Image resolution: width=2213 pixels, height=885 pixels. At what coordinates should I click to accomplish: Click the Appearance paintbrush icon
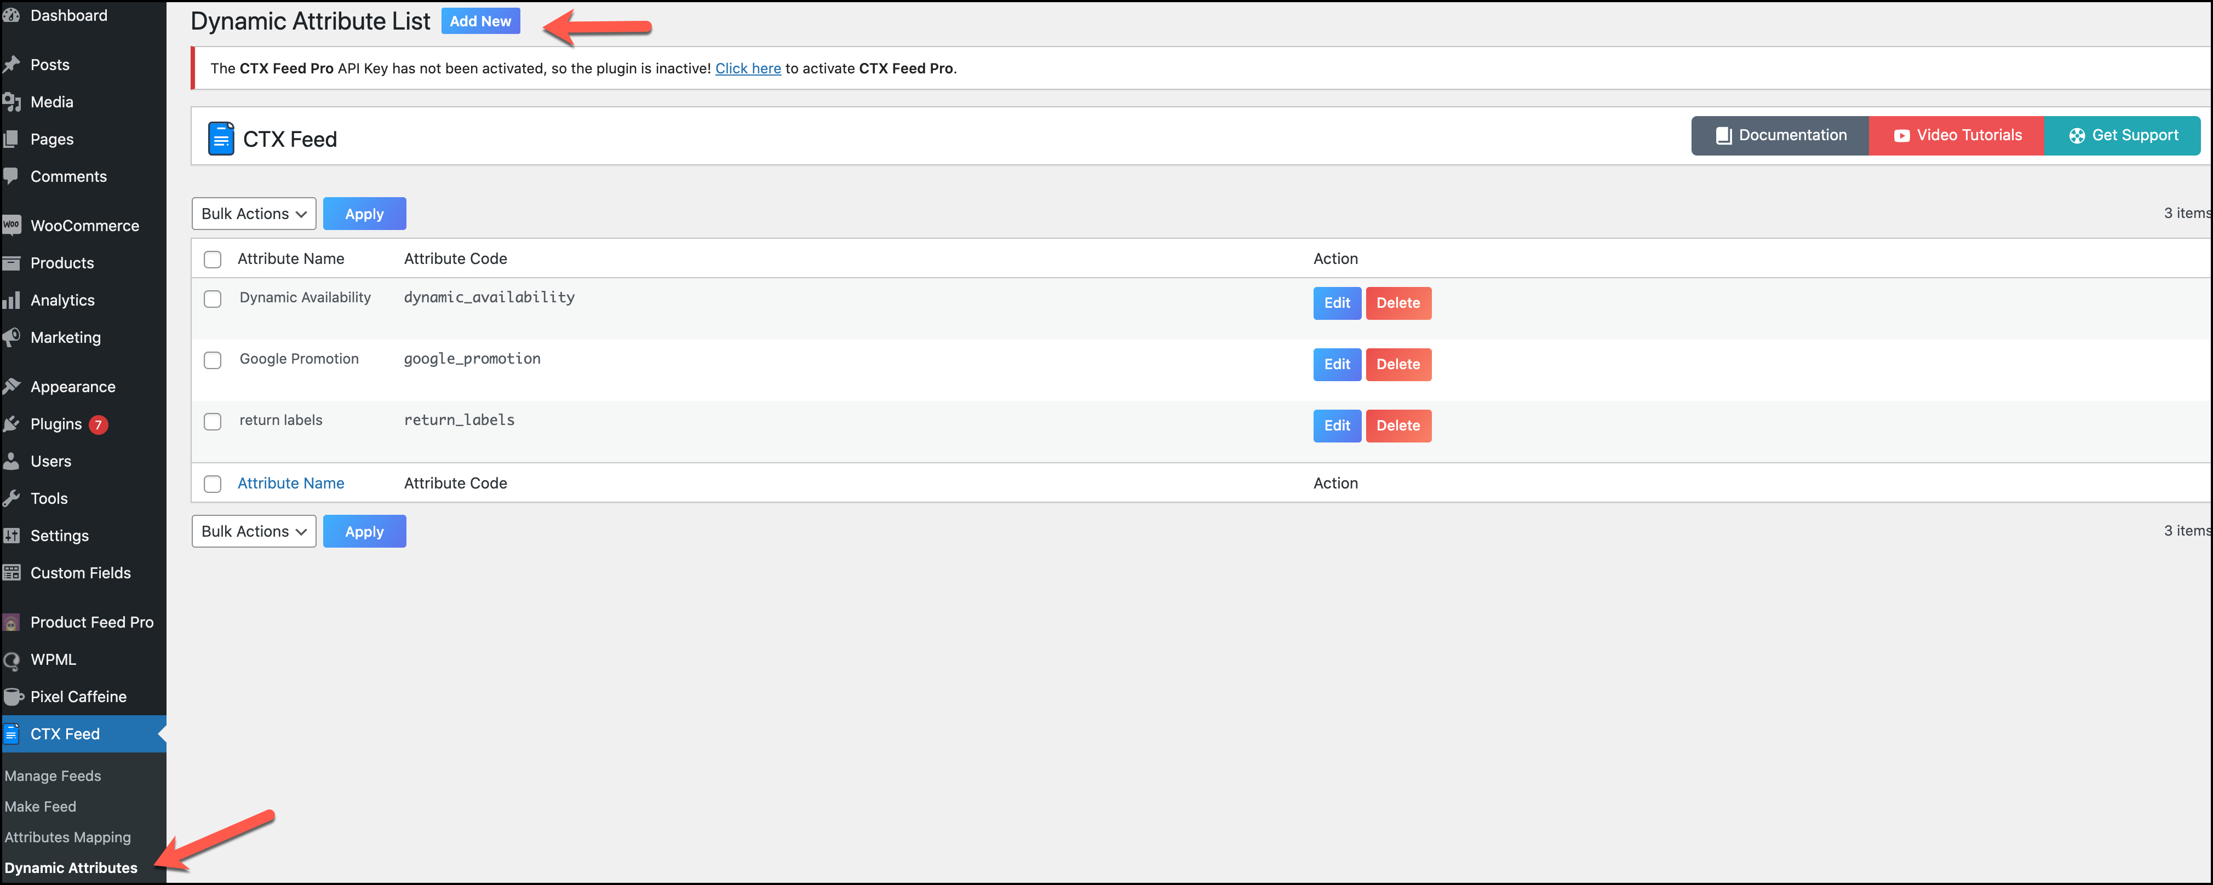pyautogui.click(x=11, y=387)
